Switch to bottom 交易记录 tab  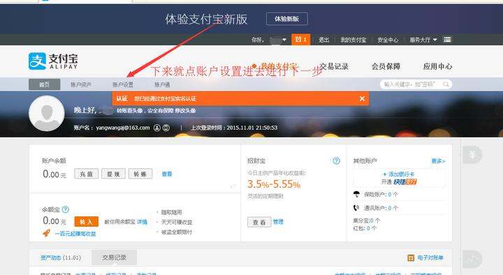pyautogui.click(x=114, y=258)
